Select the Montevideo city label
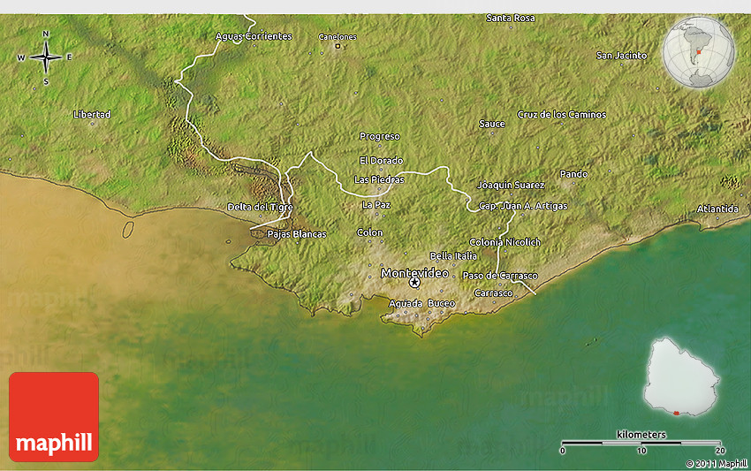Viewport: 751px width, 471px height. 413,272
